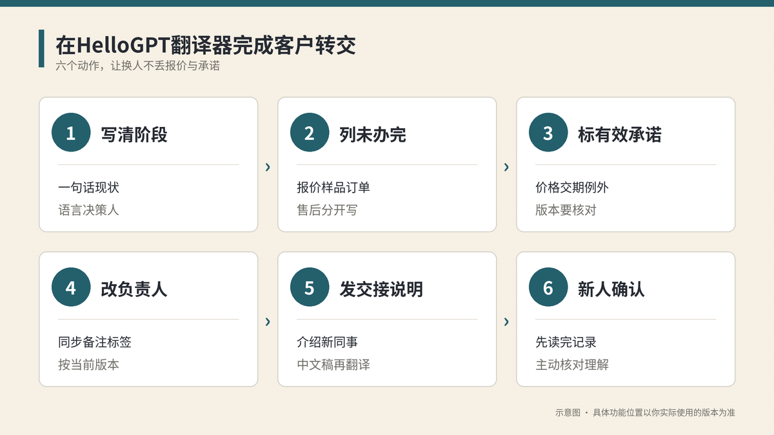Select the heading 改负责人

coord(134,289)
